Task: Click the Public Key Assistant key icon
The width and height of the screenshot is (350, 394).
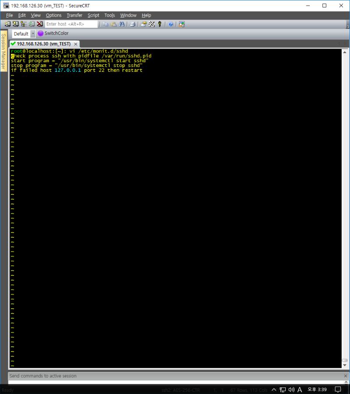Action: click(160, 24)
